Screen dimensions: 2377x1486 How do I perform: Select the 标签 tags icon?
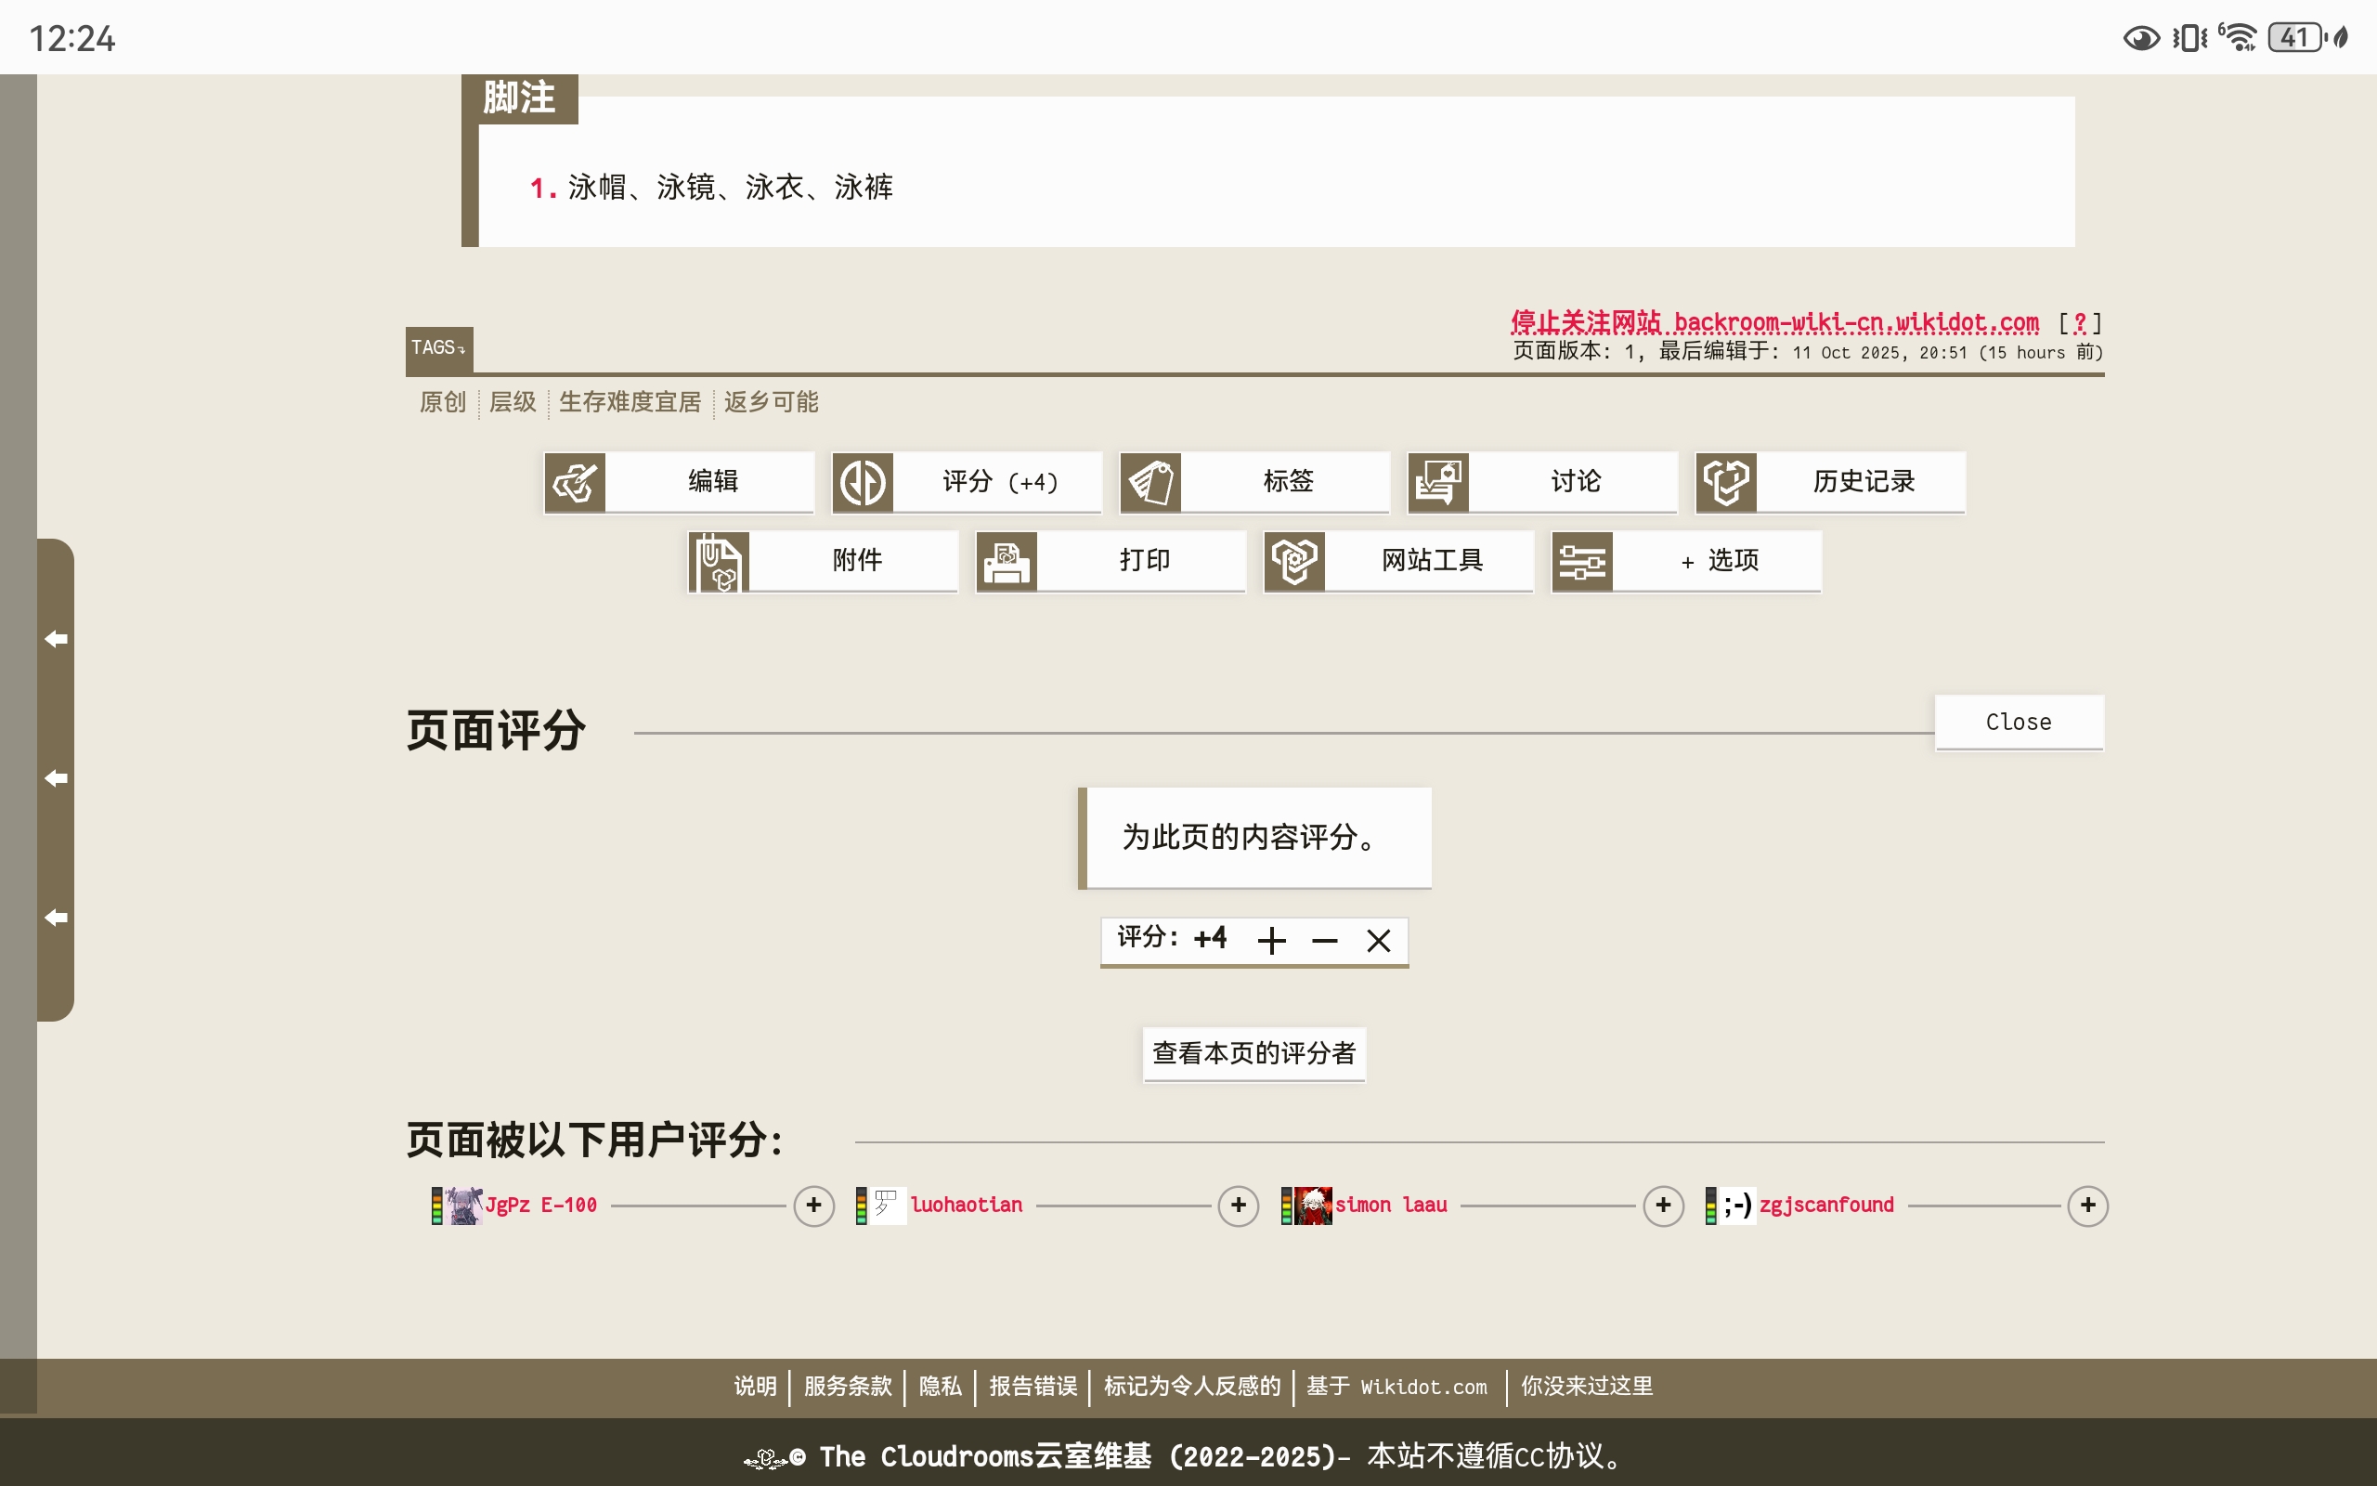pyautogui.click(x=1151, y=482)
